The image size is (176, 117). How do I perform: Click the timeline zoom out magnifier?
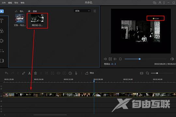pyautogui.click(x=147, y=73)
